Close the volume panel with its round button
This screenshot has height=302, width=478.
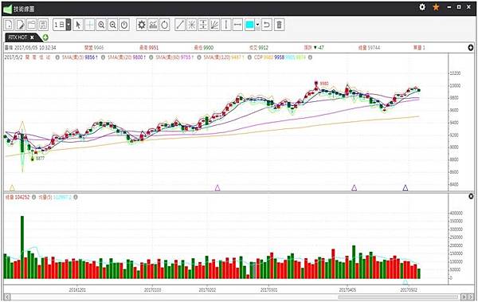tap(471, 196)
